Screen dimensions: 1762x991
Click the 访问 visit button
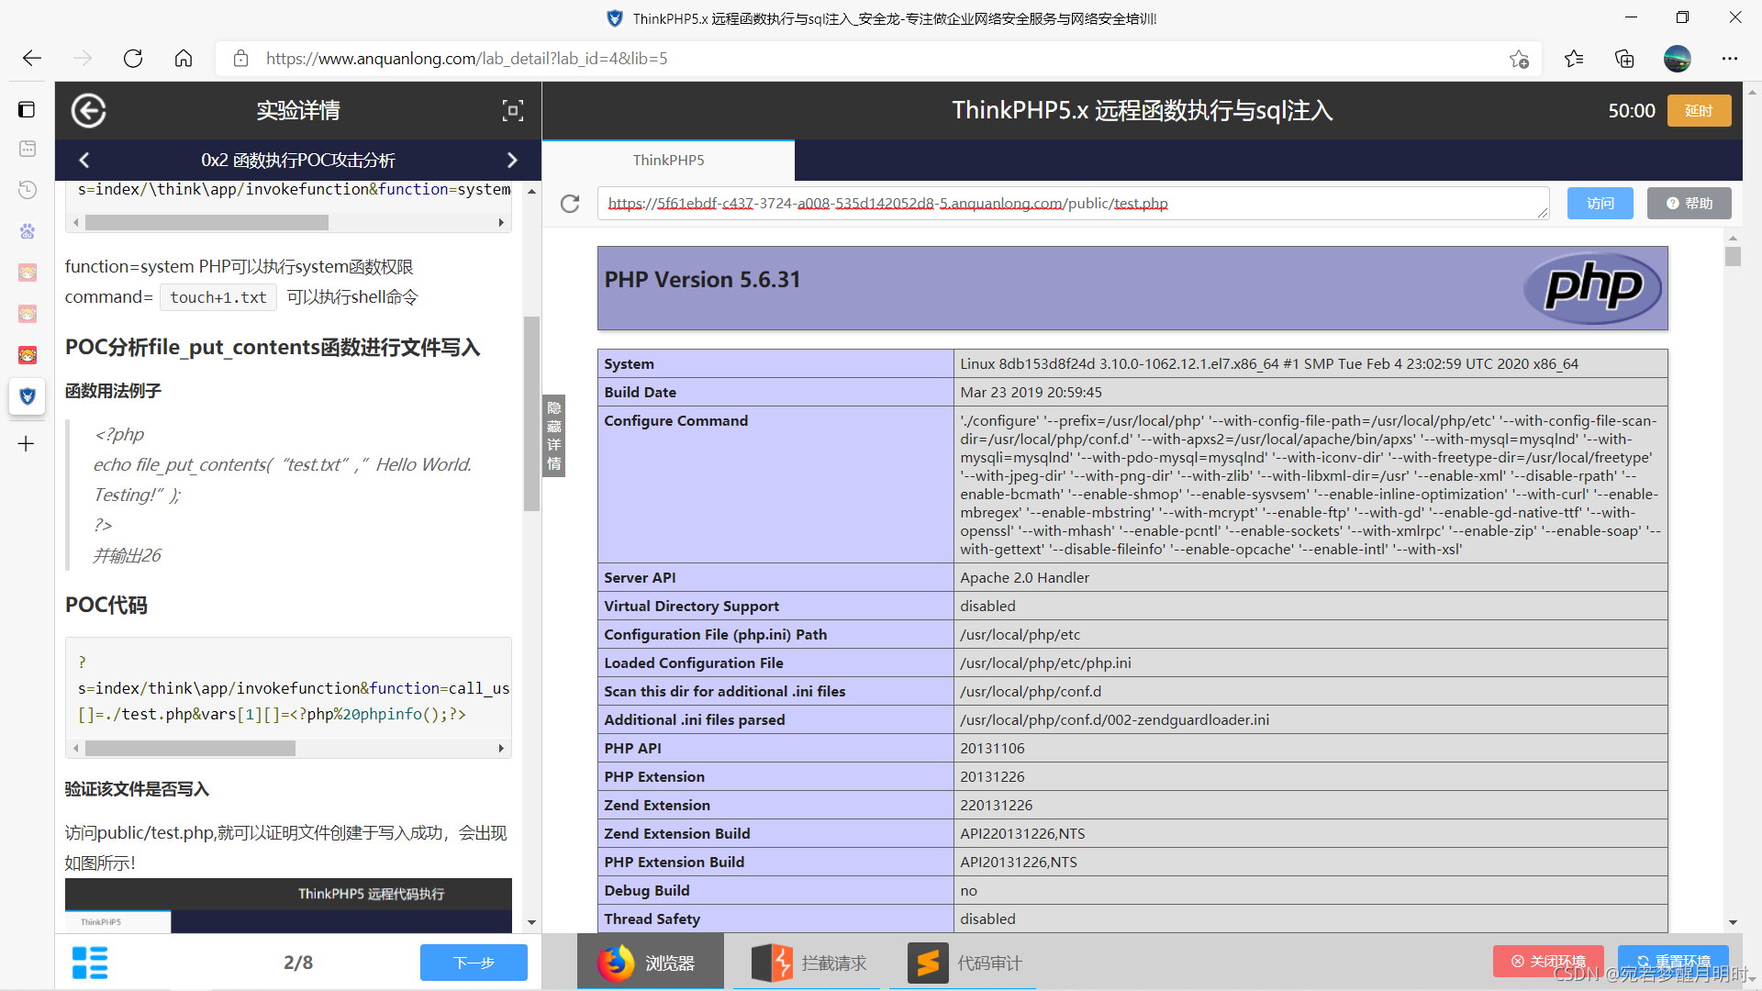1600,204
